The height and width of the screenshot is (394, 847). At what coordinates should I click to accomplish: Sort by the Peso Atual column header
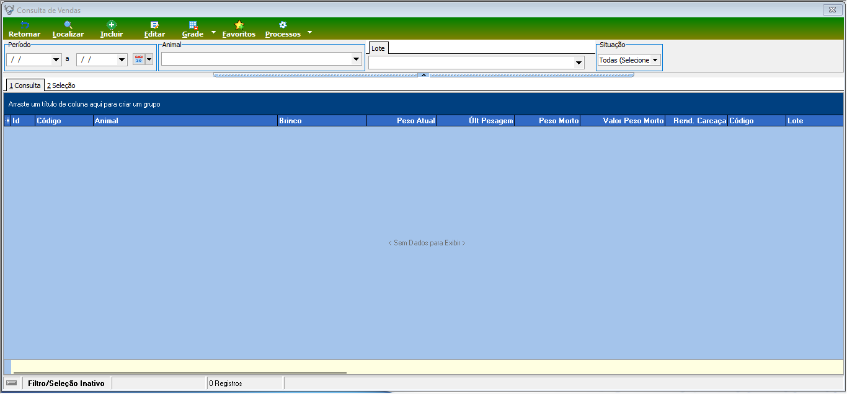tap(401, 121)
